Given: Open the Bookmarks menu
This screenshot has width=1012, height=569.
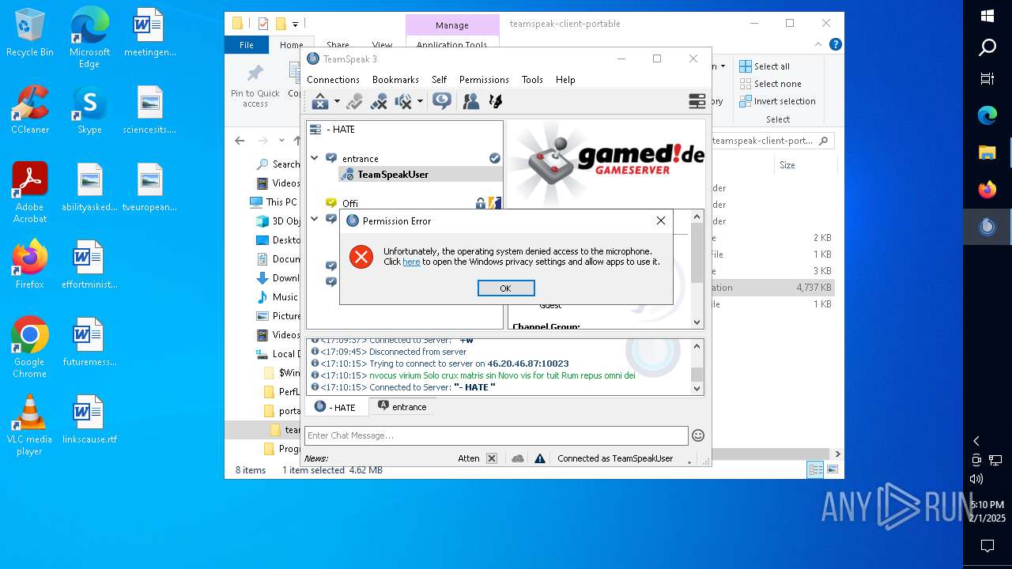Looking at the screenshot, I should tap(395, 80).
